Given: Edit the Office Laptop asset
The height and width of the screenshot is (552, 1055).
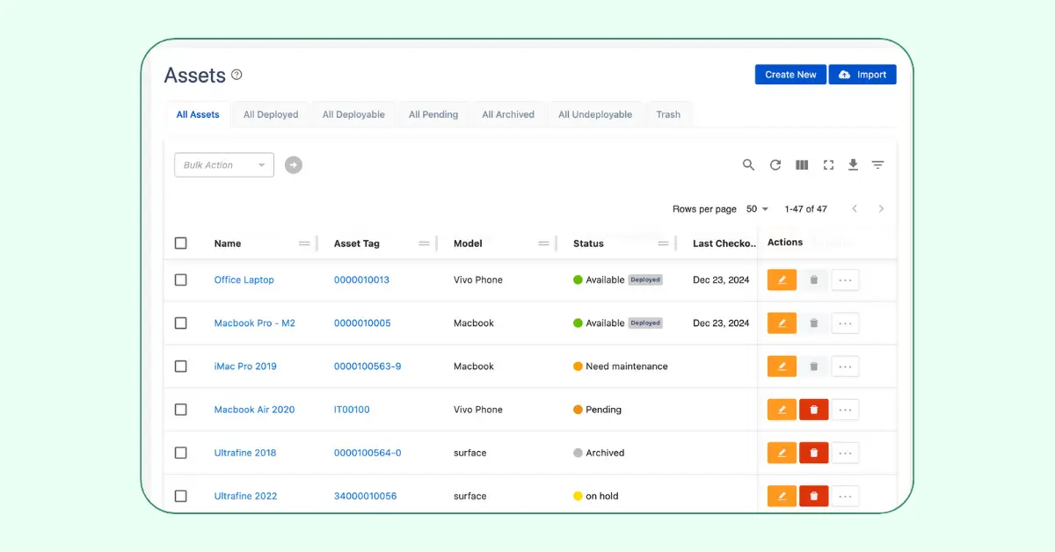Looking at the screenshot, I should (782, 280).
